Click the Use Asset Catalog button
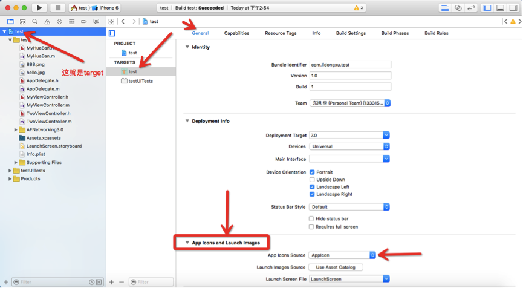This screenshot has width=523, height=288. (x=336, y=267)
